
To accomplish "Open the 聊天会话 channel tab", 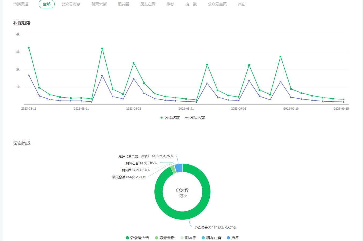I will click(99, 4).
